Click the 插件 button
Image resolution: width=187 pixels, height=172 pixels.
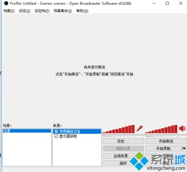pos(123,163)
